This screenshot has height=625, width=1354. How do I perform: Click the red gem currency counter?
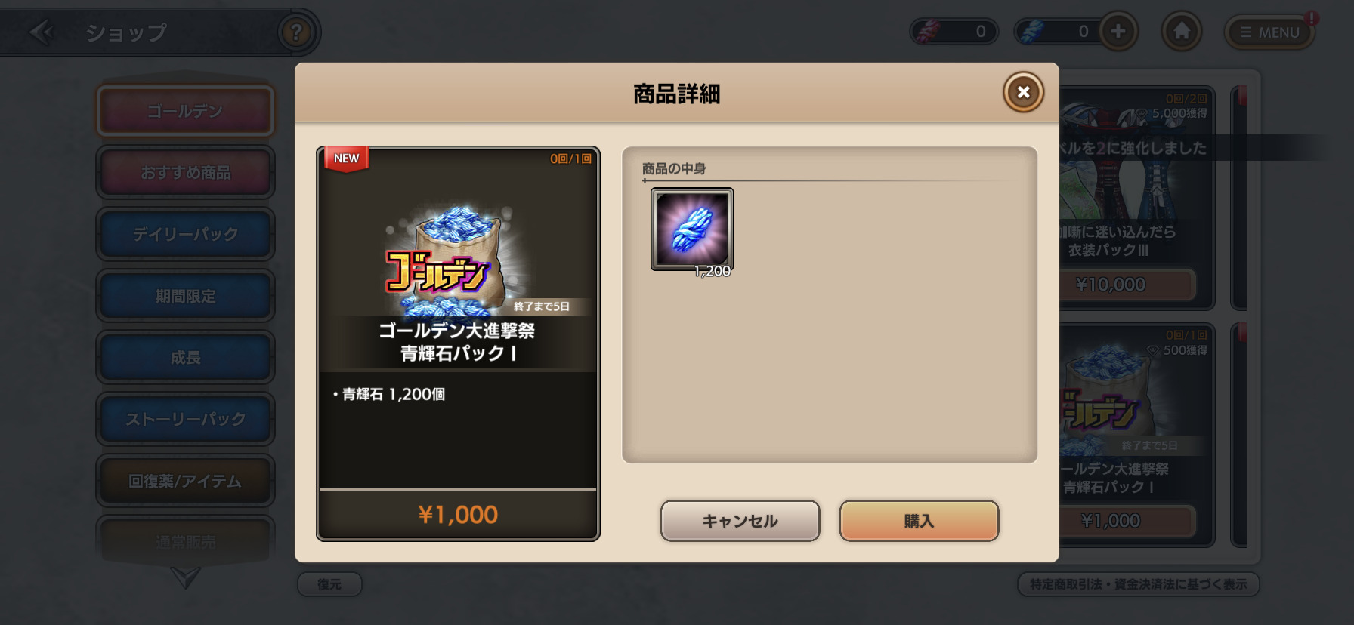click(954, 32)
